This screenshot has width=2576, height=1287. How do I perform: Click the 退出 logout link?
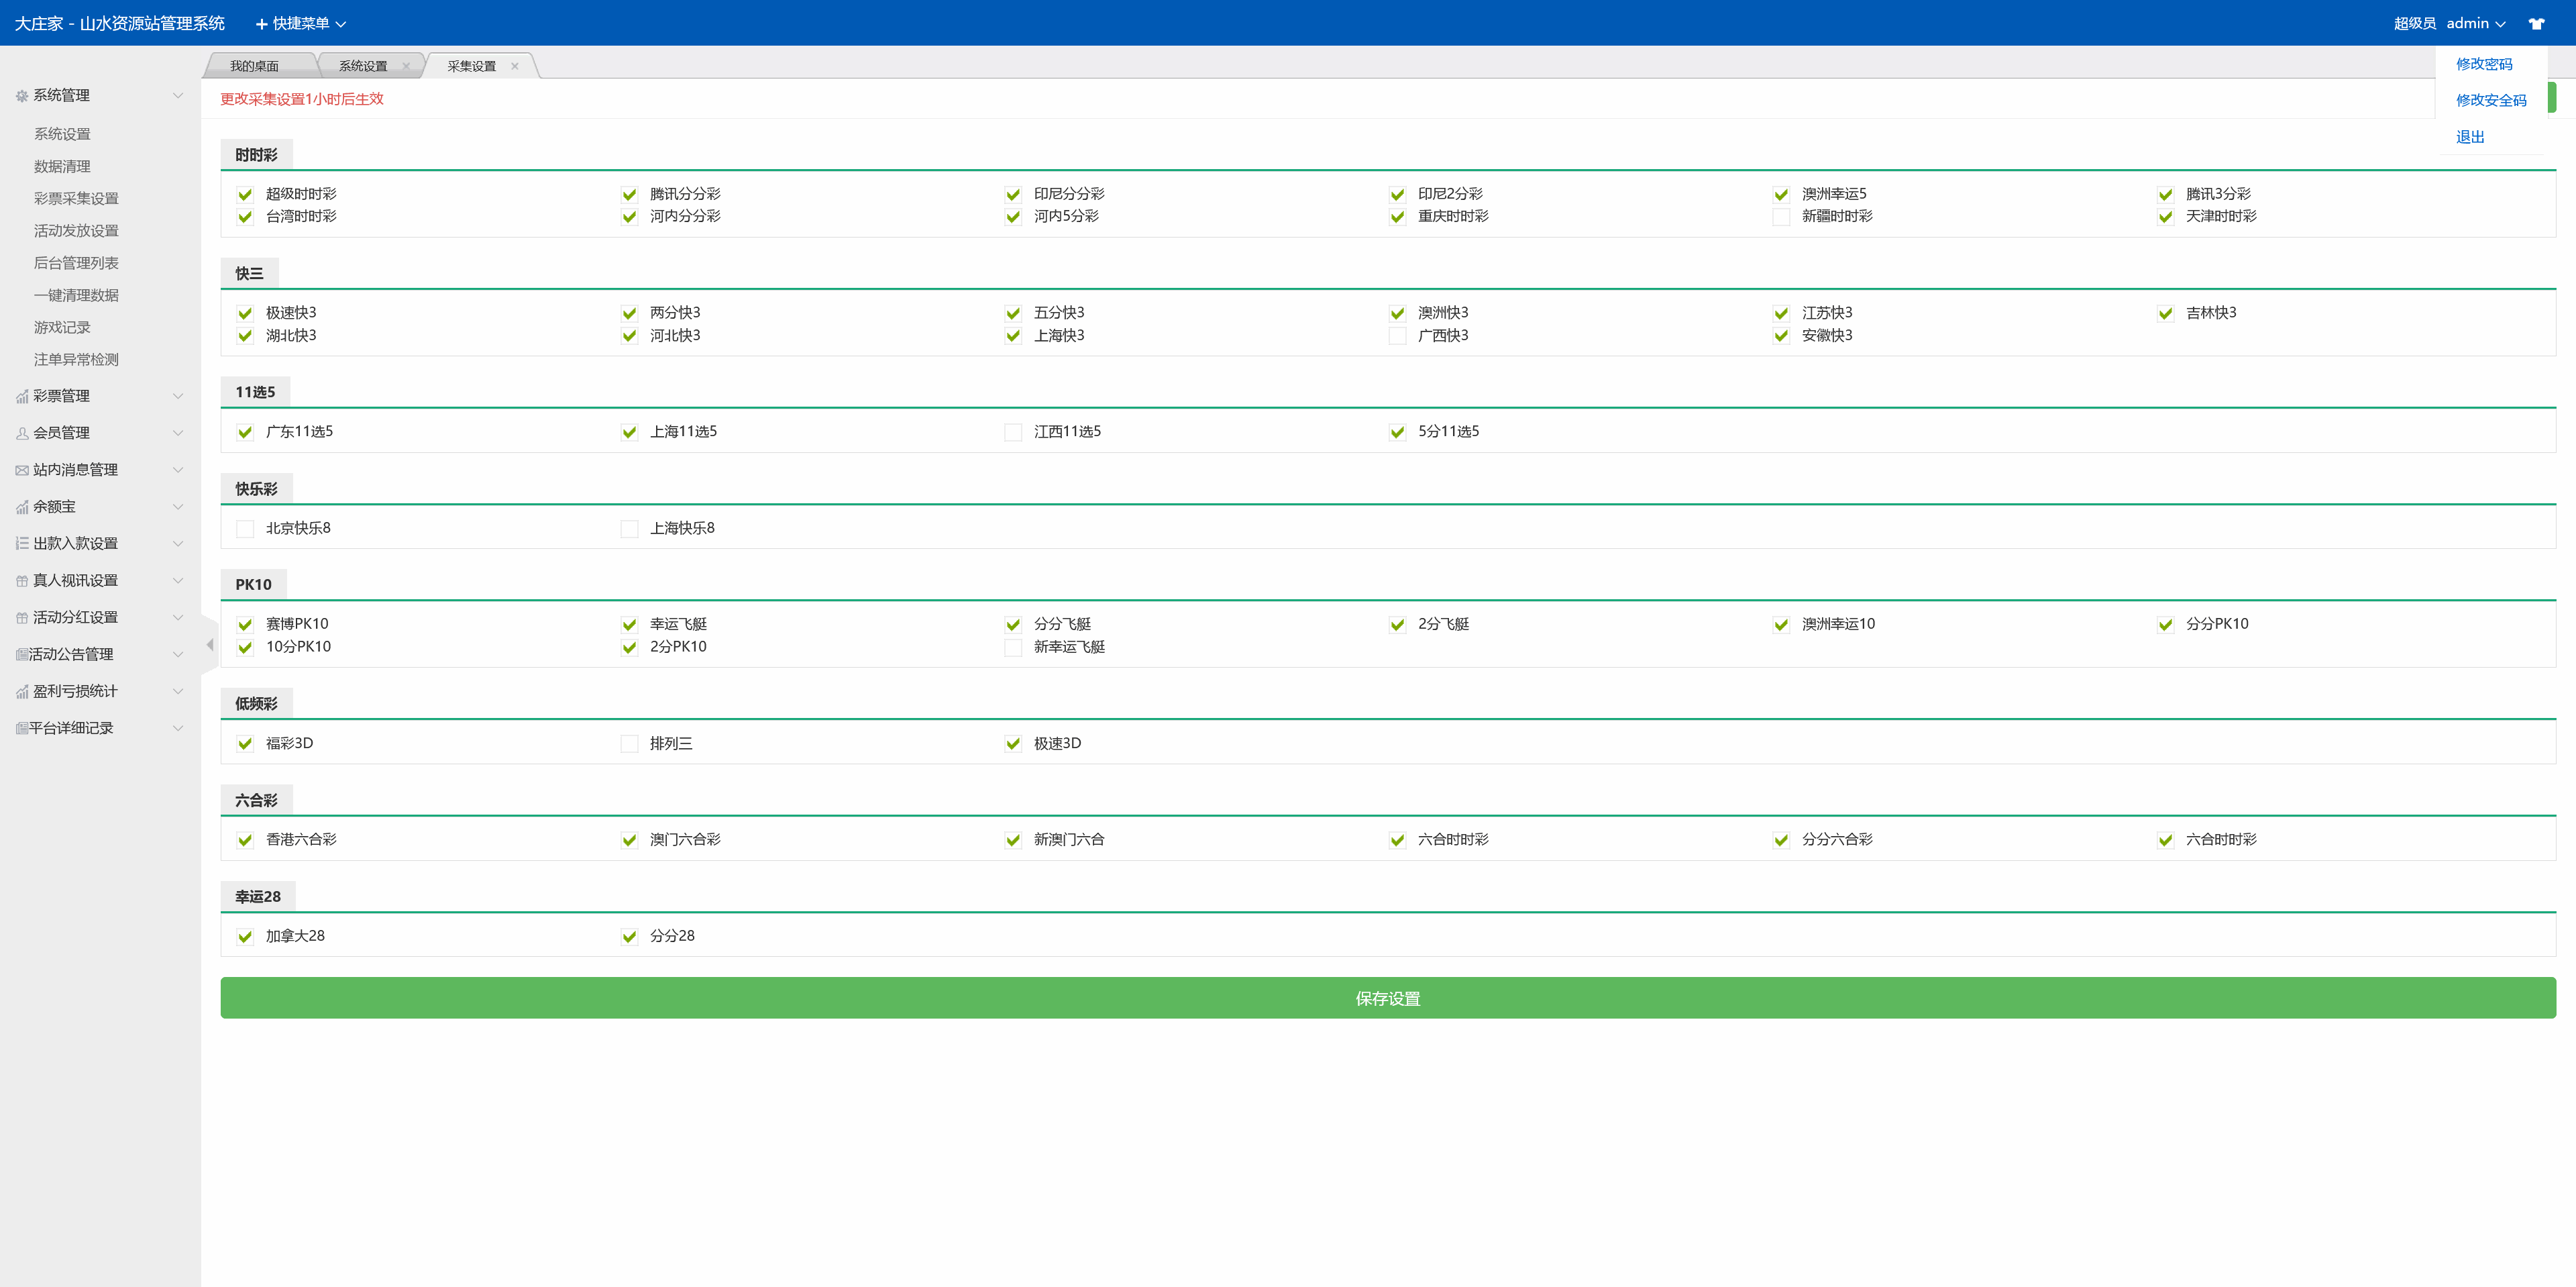coord(2469,137)
